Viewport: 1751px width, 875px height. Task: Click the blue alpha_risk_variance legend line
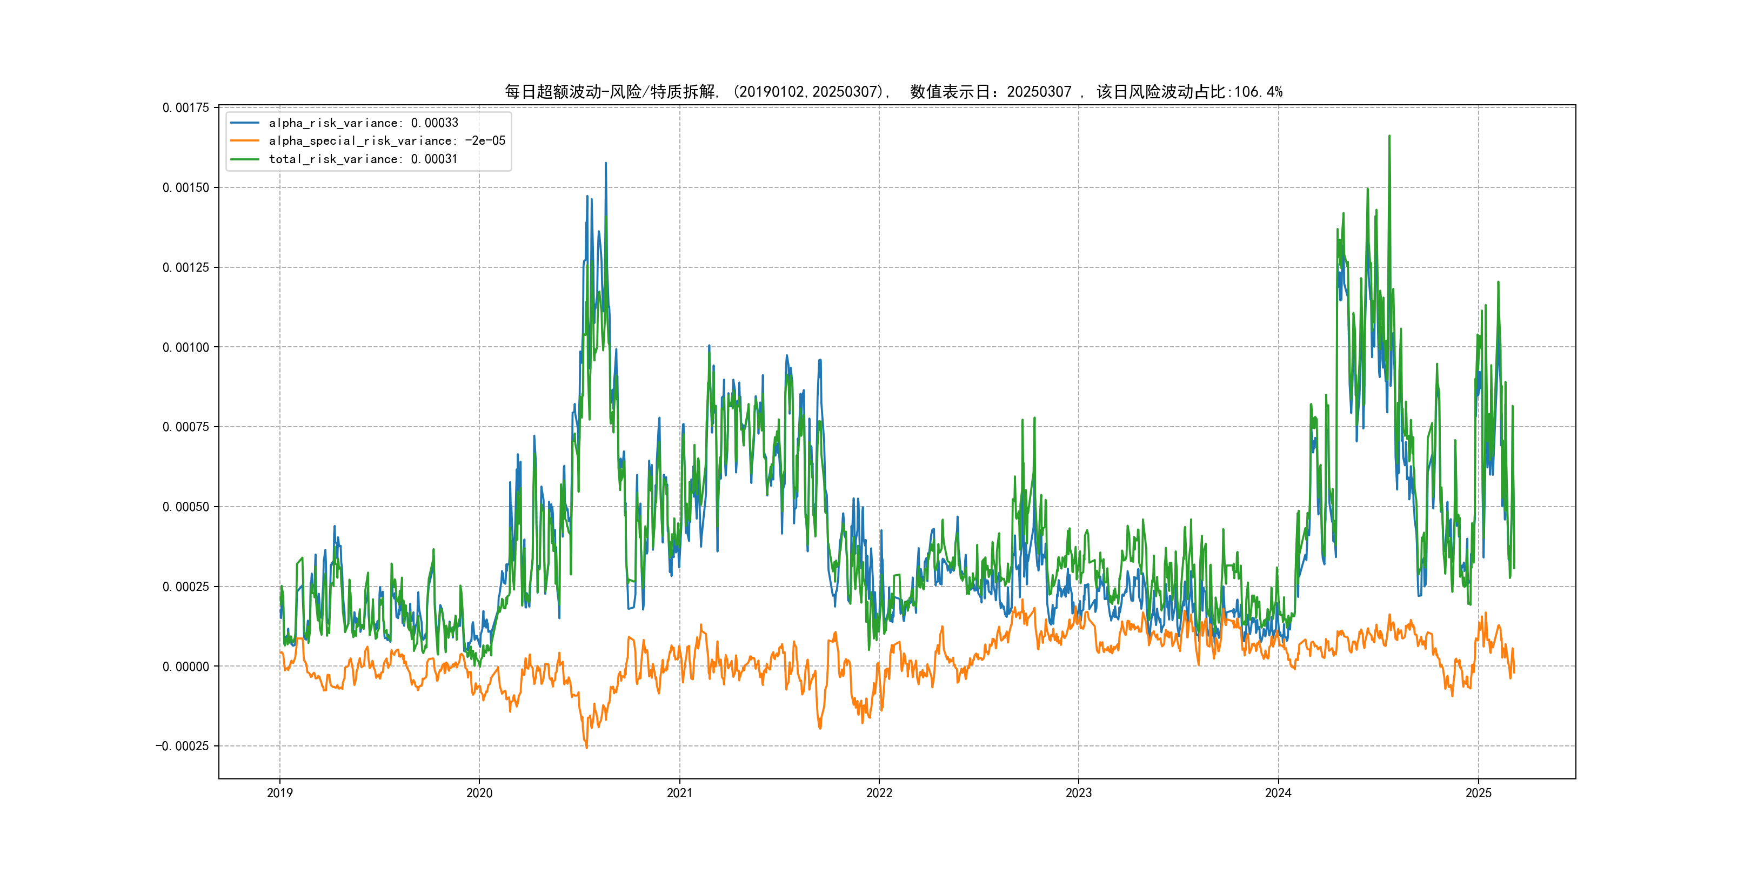[245, 123]
